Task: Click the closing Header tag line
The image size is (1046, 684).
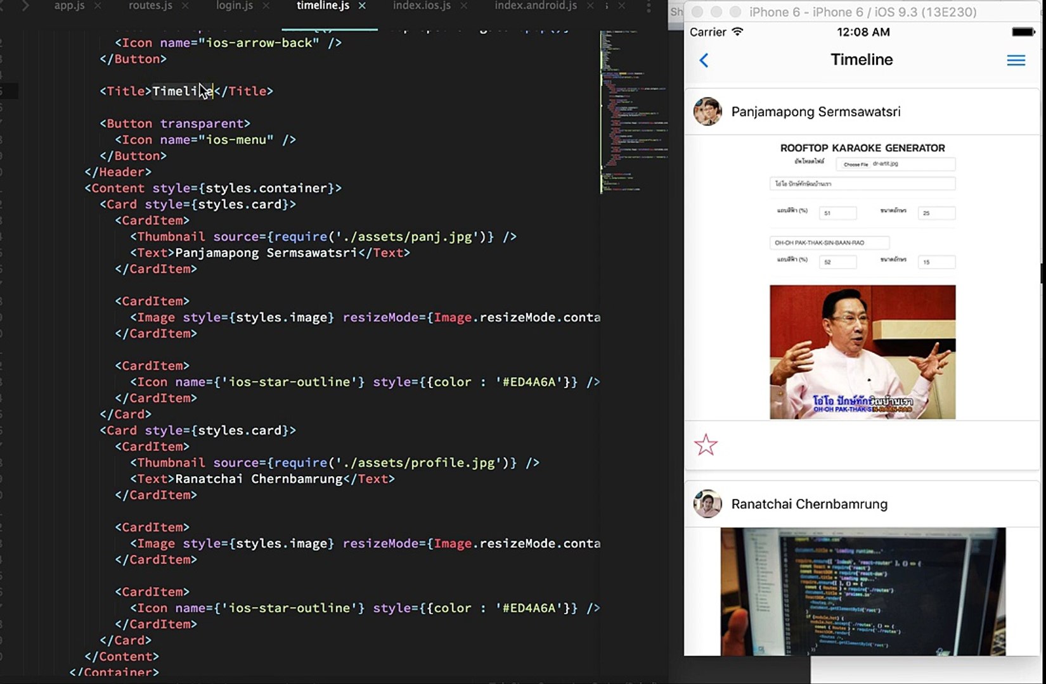Action: (x=118, y=172)
